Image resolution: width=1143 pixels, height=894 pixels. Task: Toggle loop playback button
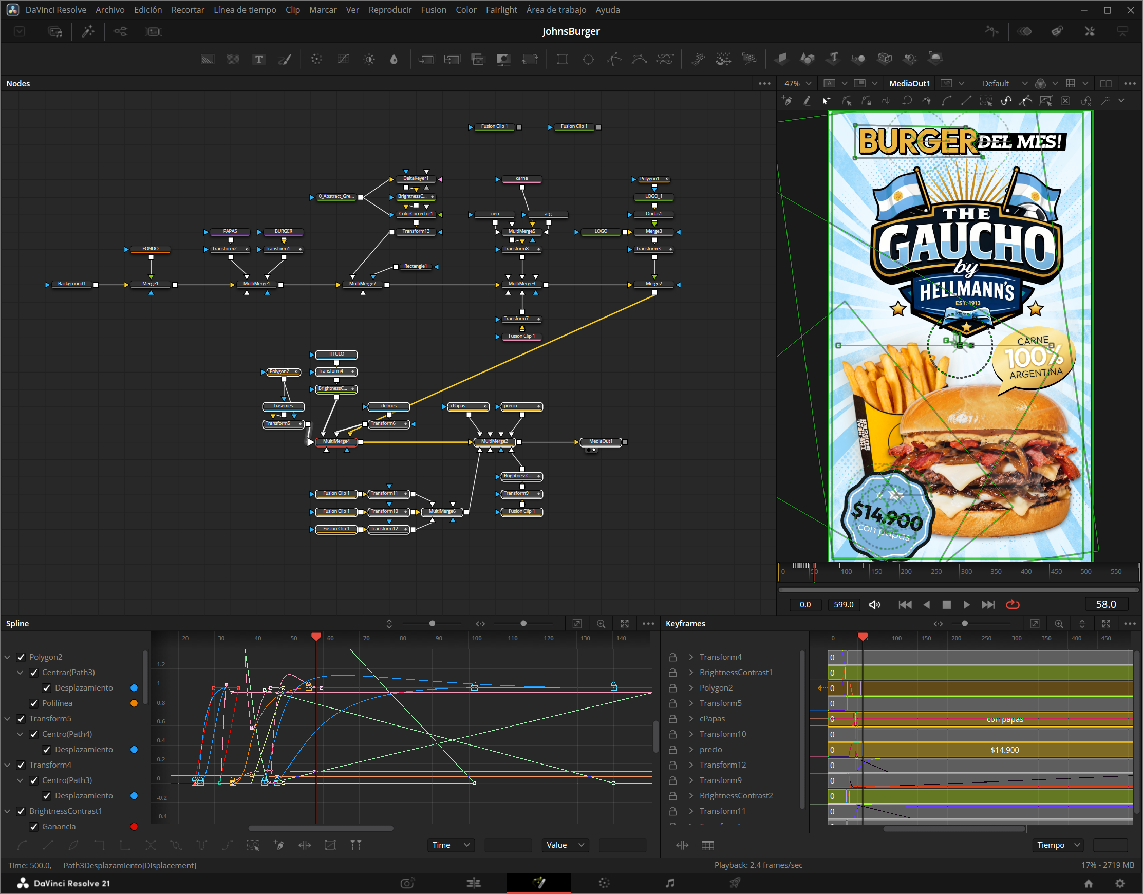coord(1013,605)
